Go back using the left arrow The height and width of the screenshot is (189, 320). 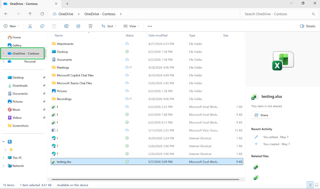6,14
